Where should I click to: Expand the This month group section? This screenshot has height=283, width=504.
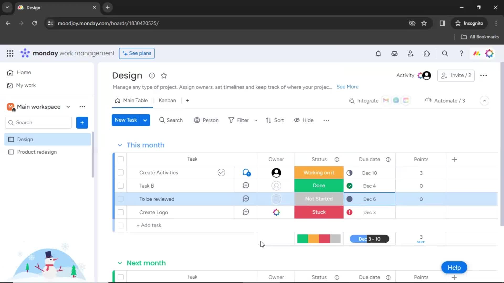pos(119,145)
